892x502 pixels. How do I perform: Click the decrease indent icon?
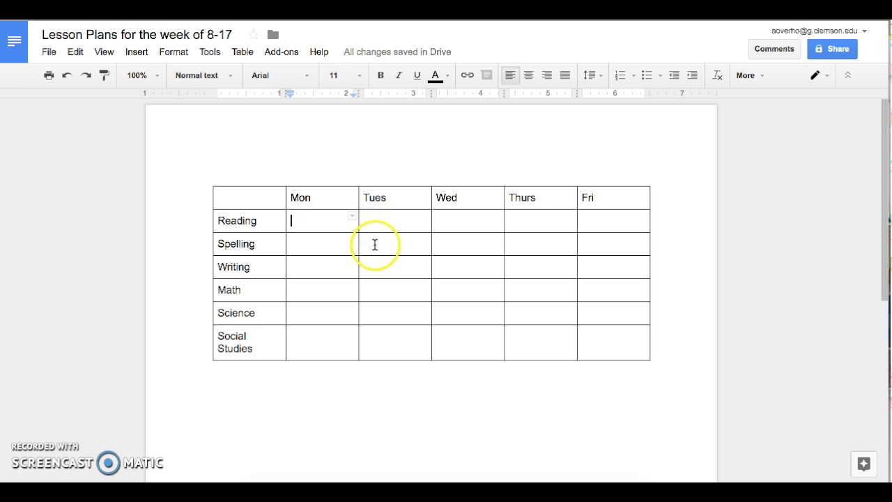tap(674, 75)
